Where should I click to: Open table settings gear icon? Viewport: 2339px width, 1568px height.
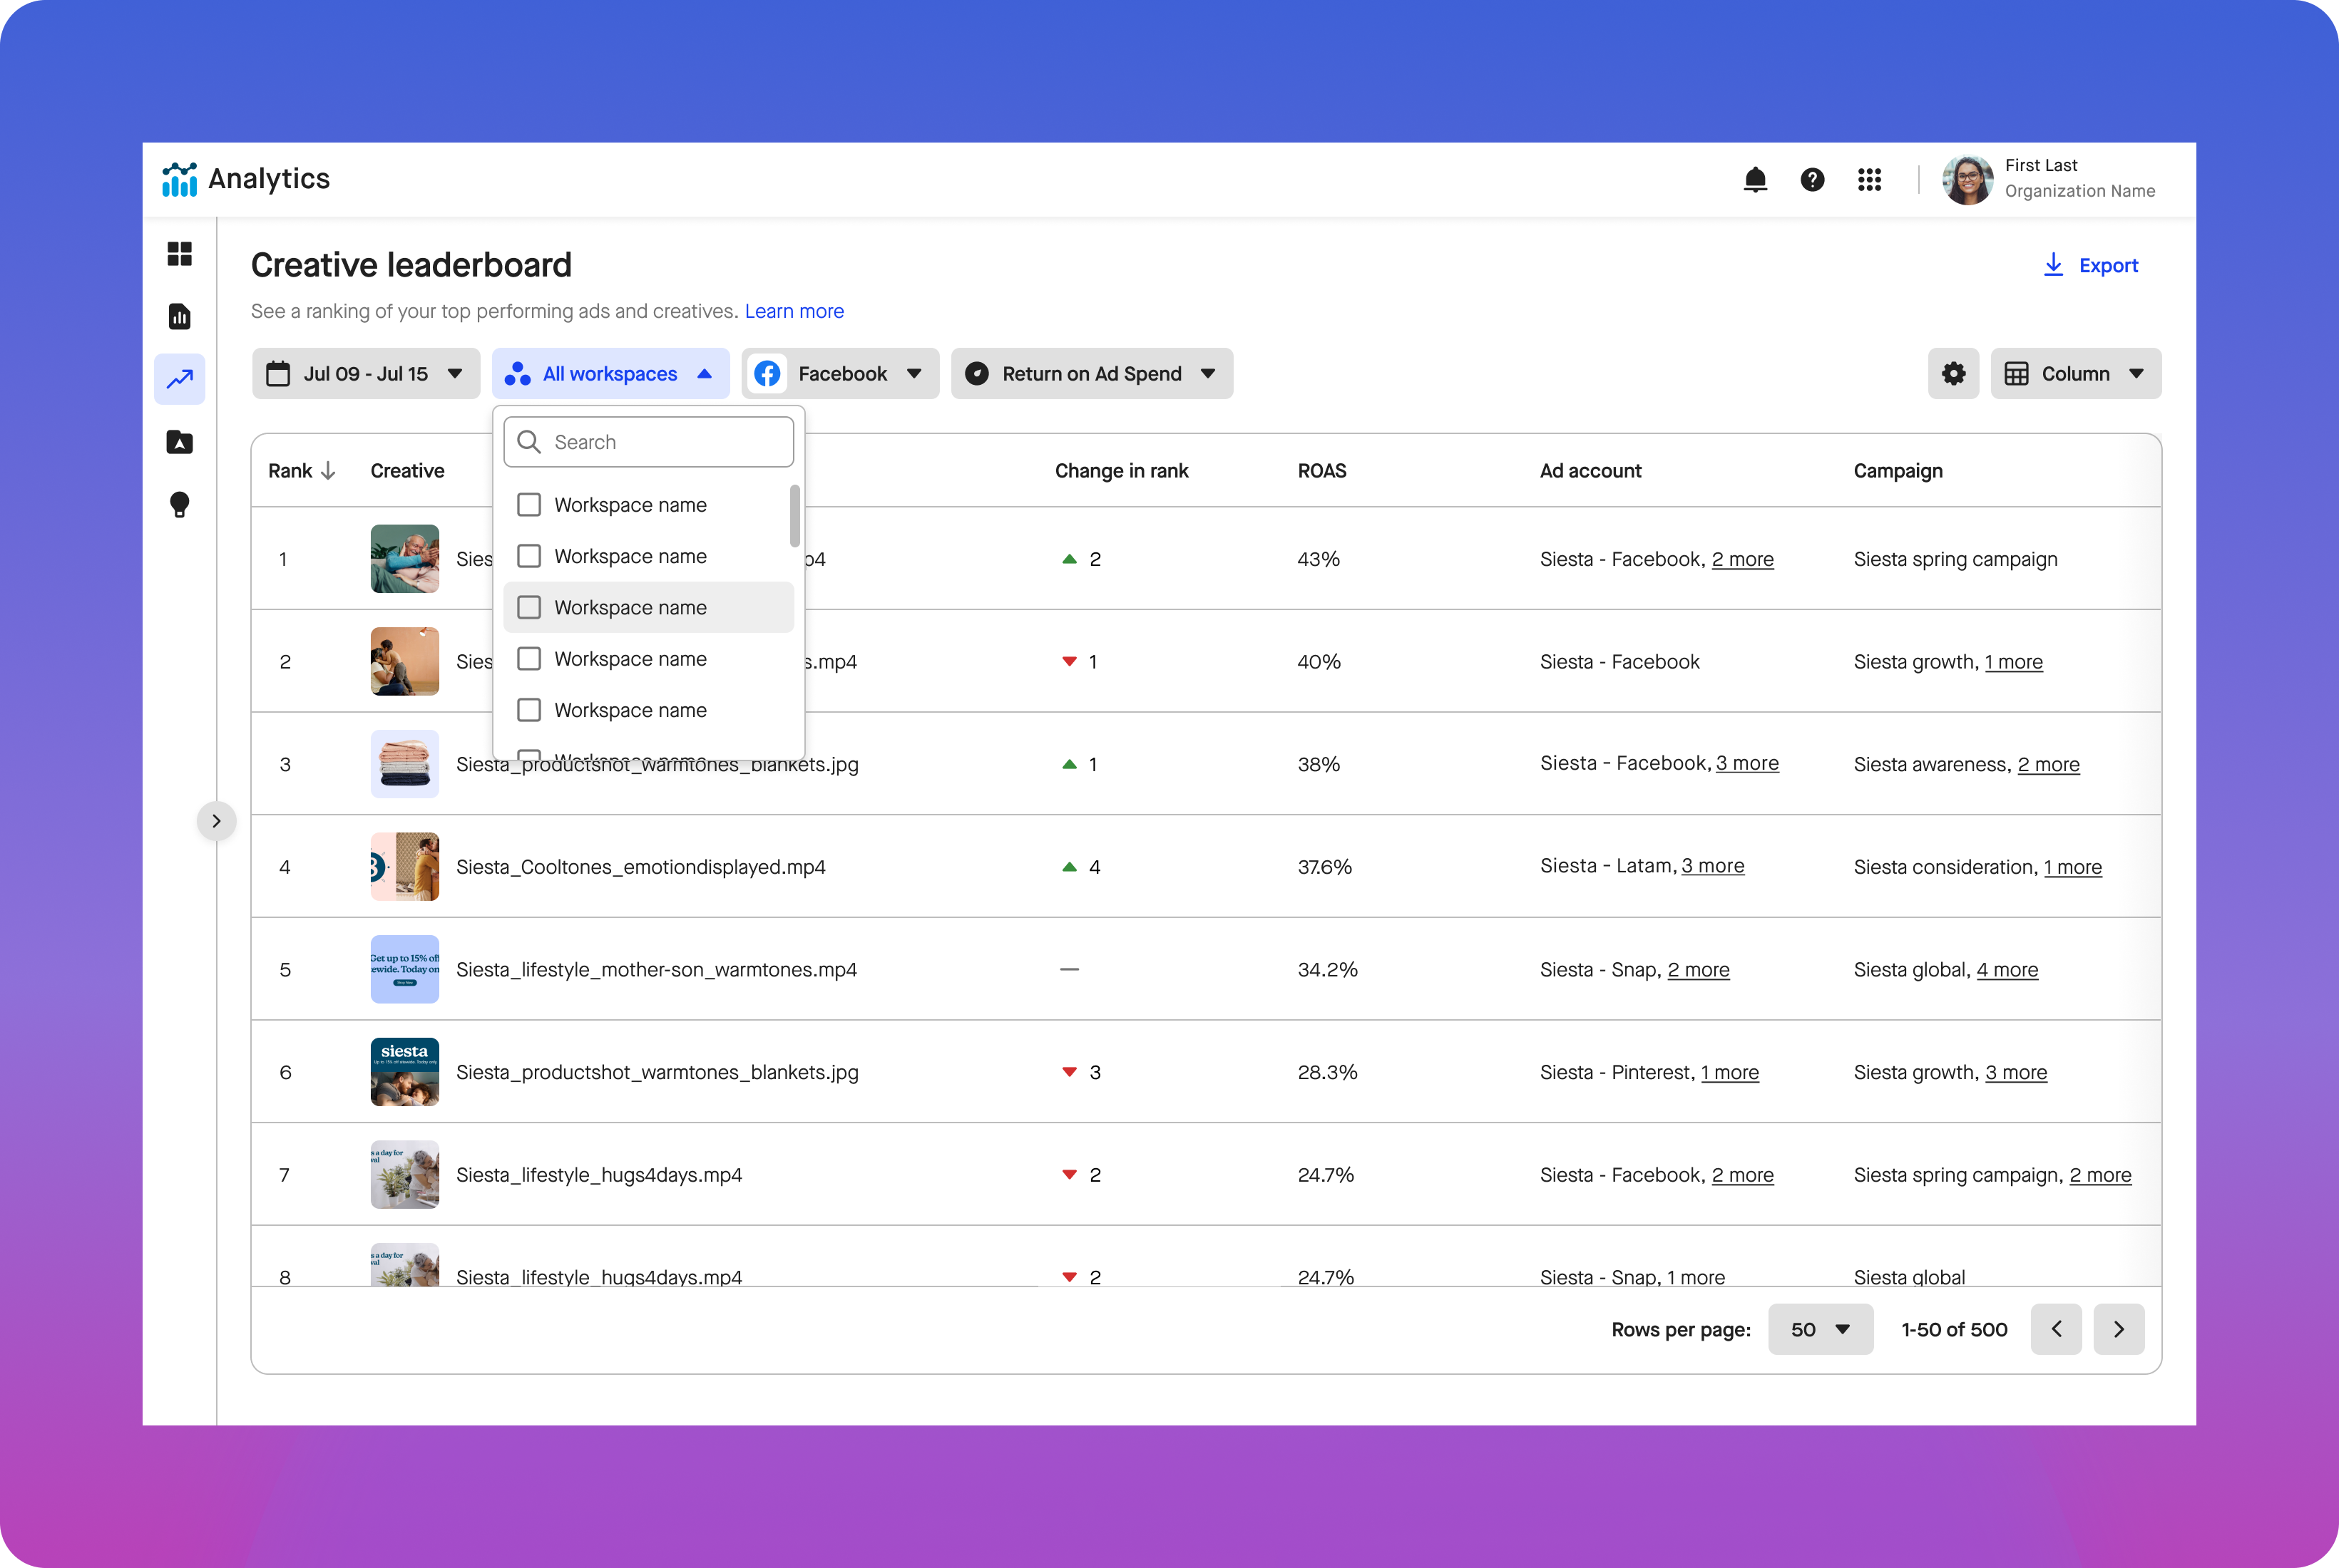click(1952, 373)
